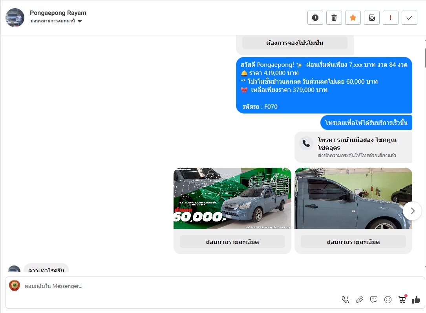Open saved replies speech bubble icon

coord(374,300)
